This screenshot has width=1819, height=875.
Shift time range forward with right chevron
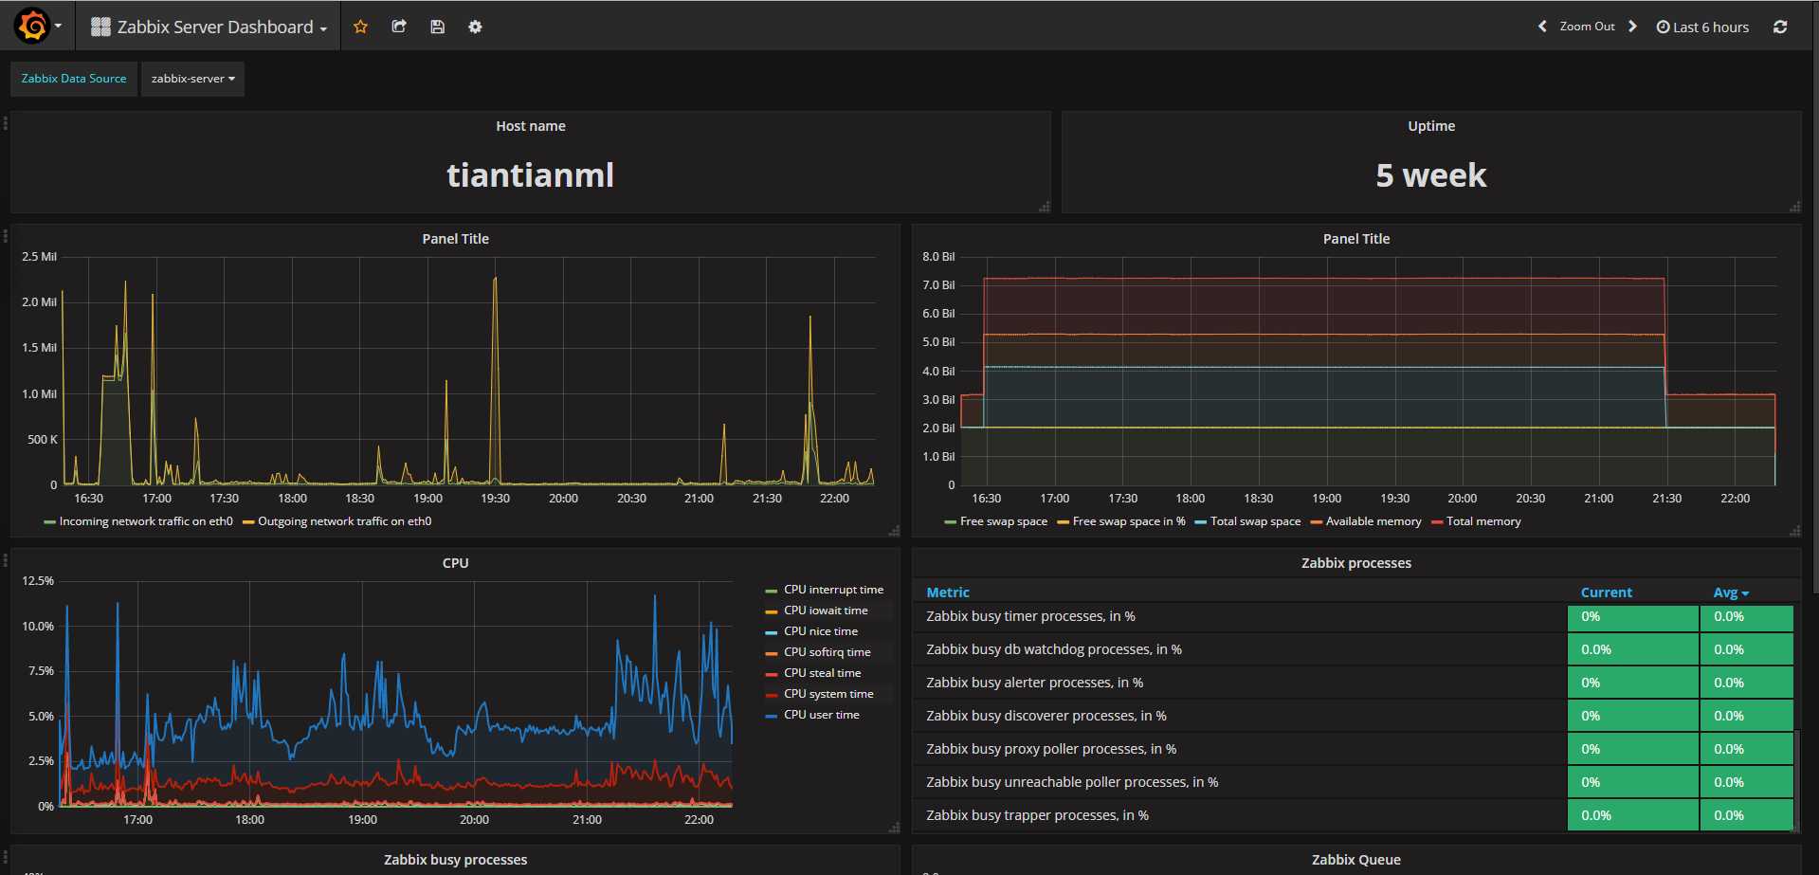1632,27
